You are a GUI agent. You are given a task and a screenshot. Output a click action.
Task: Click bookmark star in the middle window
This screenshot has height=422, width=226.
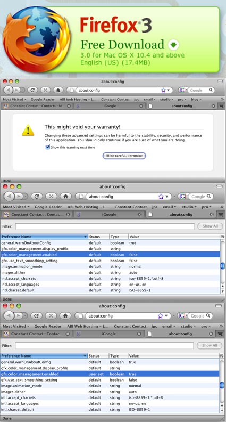161,197
